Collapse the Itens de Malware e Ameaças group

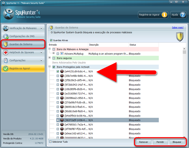(x=50, y=49)
